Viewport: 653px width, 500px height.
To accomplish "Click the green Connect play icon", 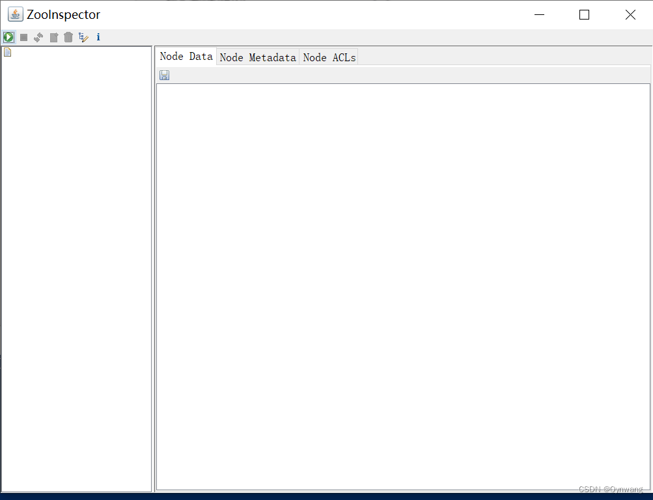I will (x=8, y=38).
